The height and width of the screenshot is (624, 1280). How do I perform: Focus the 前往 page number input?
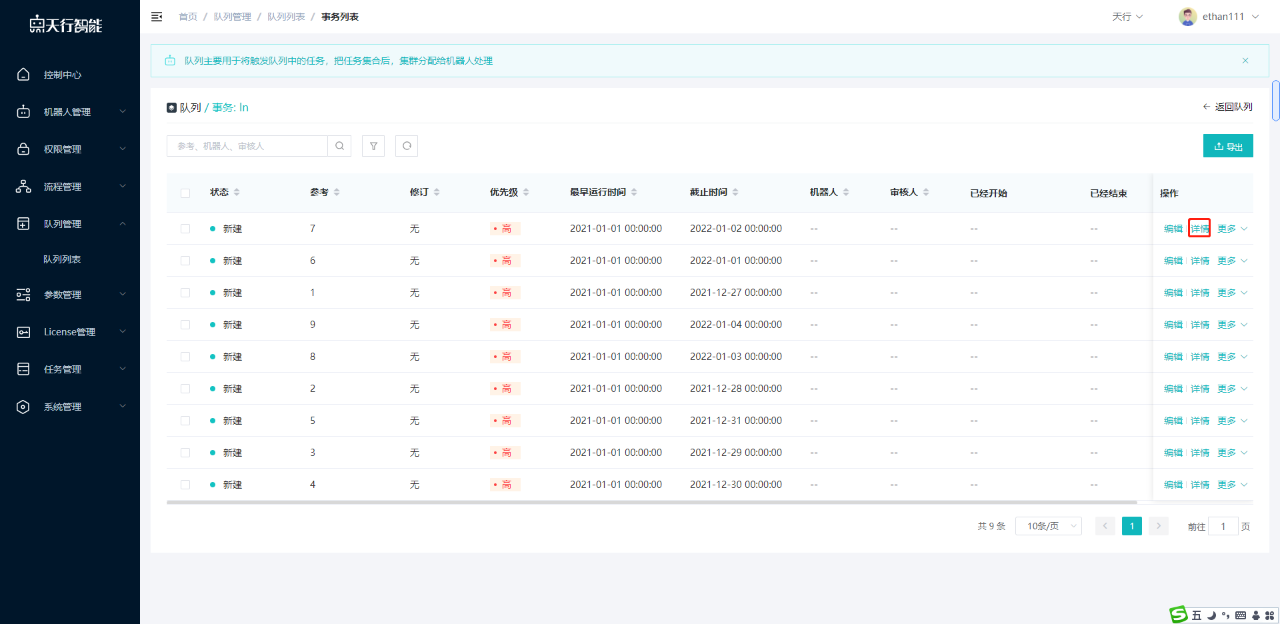point(1223,526)
